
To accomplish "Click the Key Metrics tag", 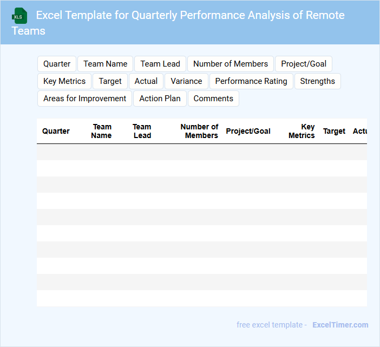I will tap(64, 81).
